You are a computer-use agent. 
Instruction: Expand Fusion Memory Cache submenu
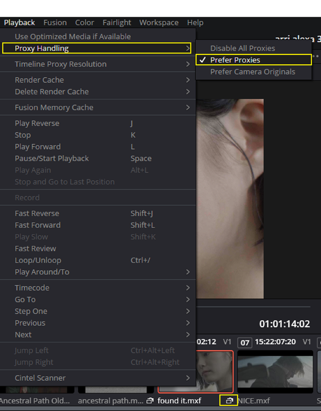(98, 107)
